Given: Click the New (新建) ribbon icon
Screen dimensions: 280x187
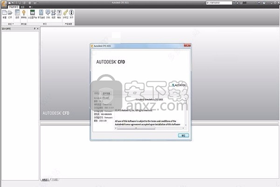Looking at the screenshot, I should 5,13.
